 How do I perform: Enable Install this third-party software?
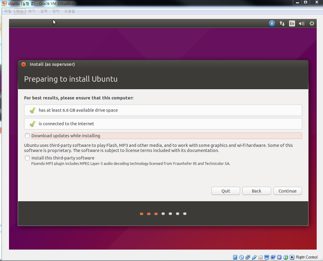pyautogui.click(x=27, y=158)
